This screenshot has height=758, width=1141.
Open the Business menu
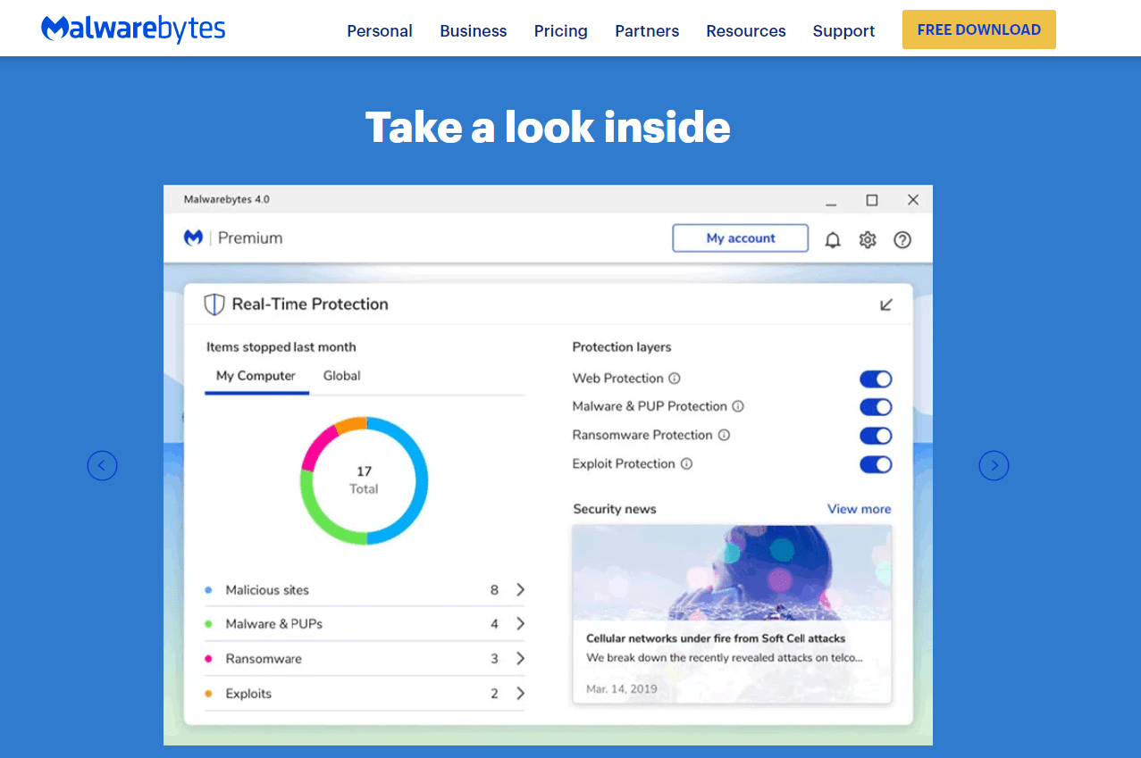click(x=474, y=31)
